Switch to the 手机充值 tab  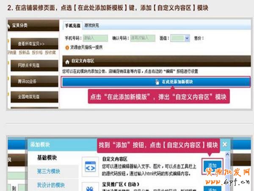(72, 25)
